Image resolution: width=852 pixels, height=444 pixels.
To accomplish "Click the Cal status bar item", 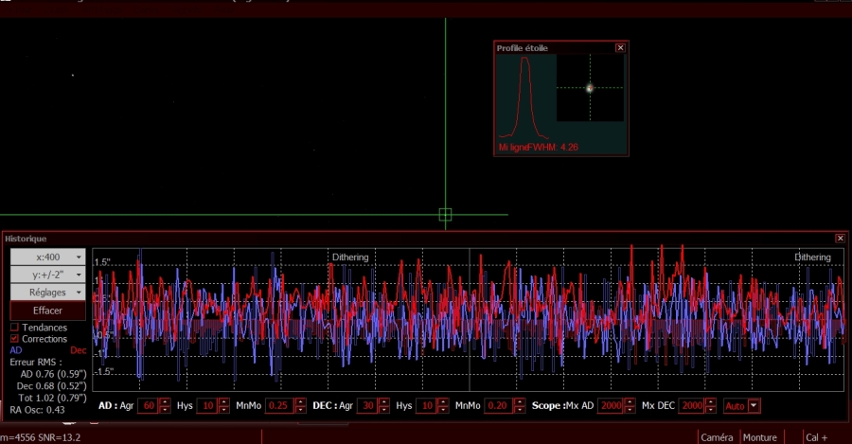I will [x=816, y=437].
